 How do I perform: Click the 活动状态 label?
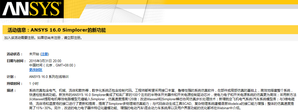click(15, 54)
